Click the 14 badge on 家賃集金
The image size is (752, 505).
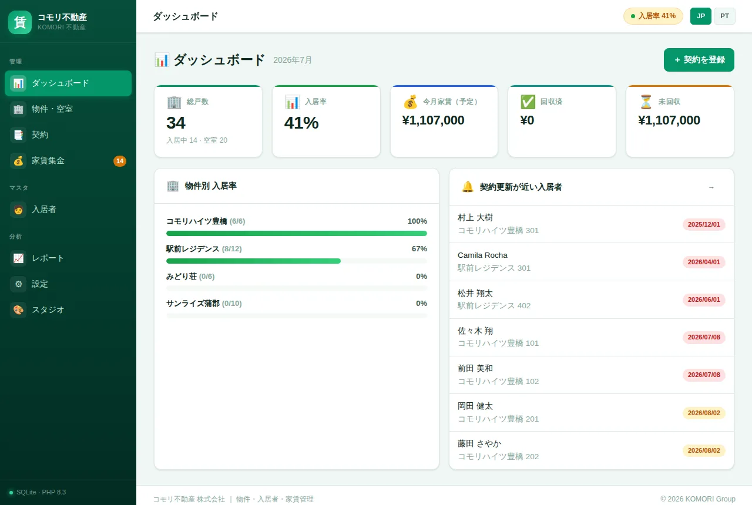point(120,161)
